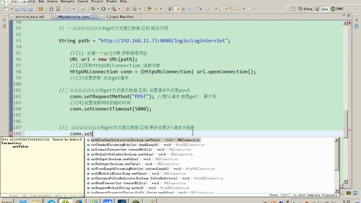
Task: Switch to the Java perspective
Action: click(x=322, y=9)
